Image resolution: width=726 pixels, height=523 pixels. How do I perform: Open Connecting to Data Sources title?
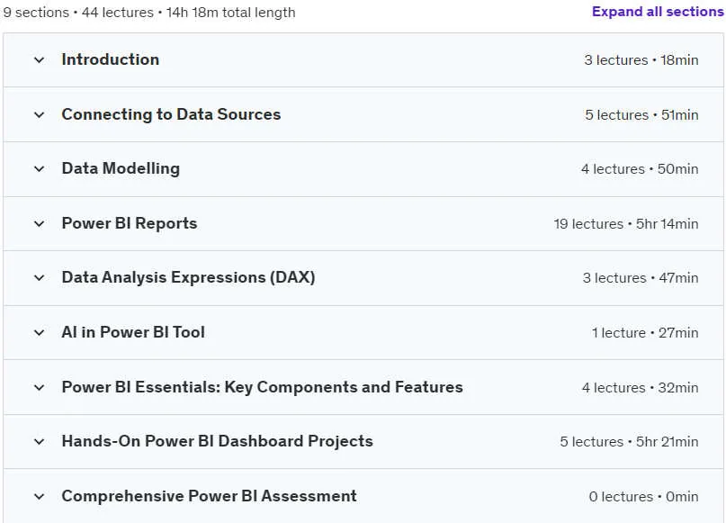(171, 114)
